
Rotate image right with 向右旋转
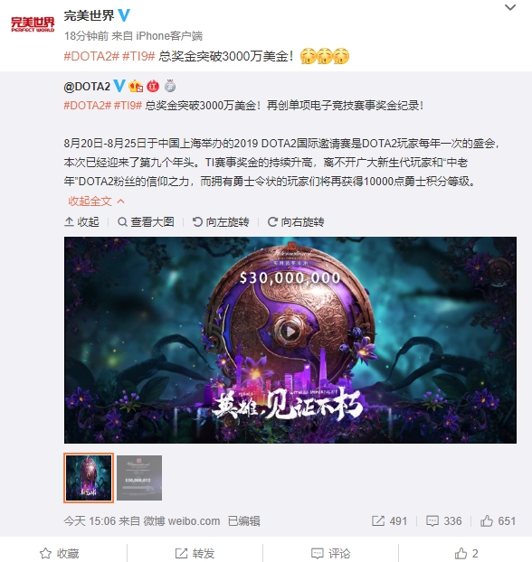pos(296,222)
